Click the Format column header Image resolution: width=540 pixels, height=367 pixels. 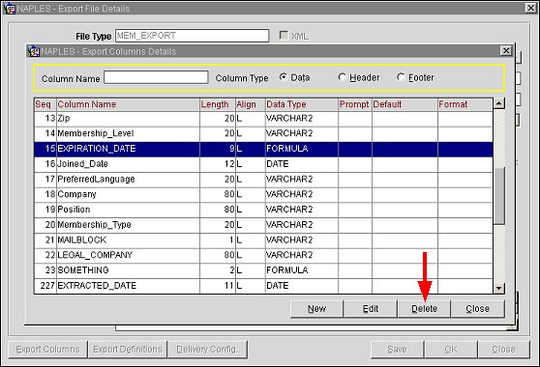tap(465, 104)
